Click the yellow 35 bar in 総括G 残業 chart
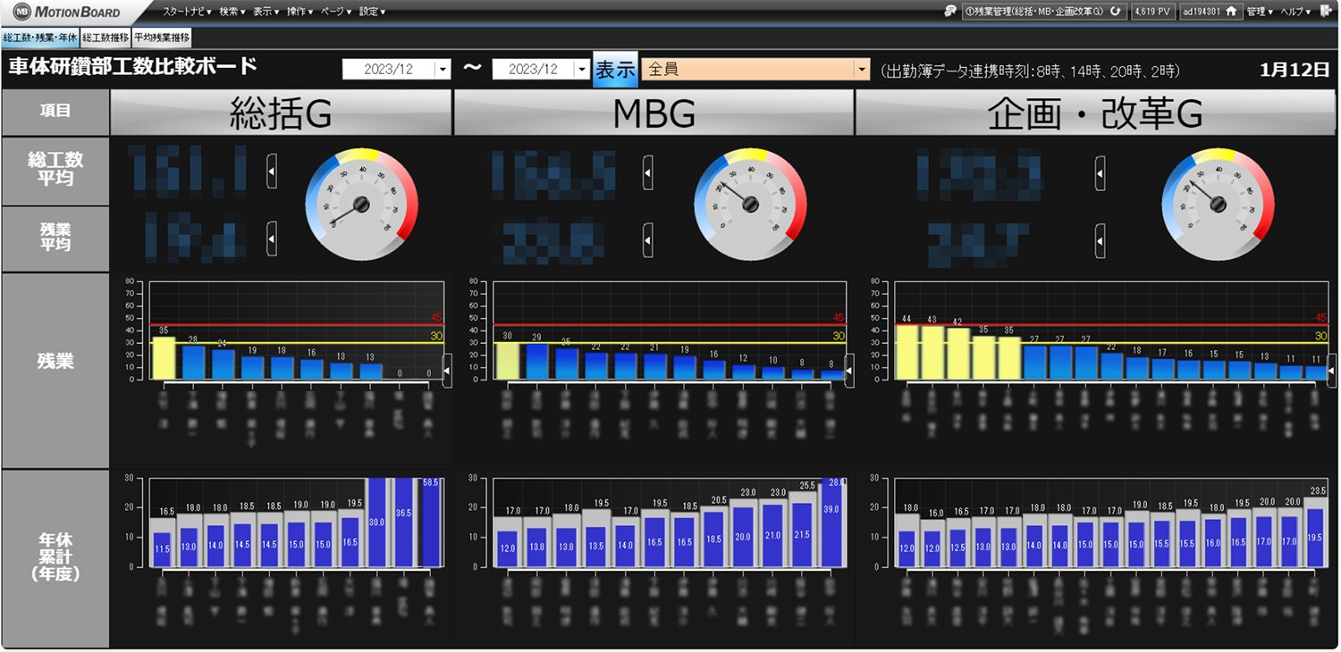Image resolution: width=1341 pixels, height=652 pixels. [x=163, y=357]
